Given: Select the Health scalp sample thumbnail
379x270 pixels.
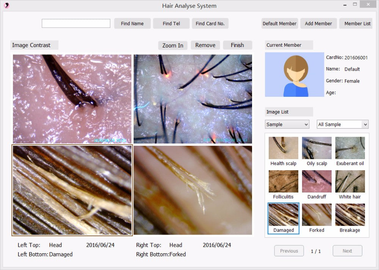Looking at the screenshot, I should coord(283,148).
